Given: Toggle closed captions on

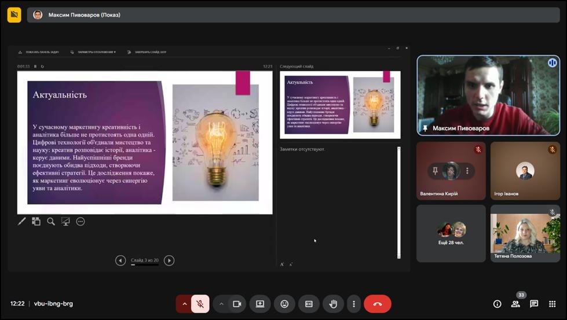Looking at the screenshot, I should click(x=309, y=304).
